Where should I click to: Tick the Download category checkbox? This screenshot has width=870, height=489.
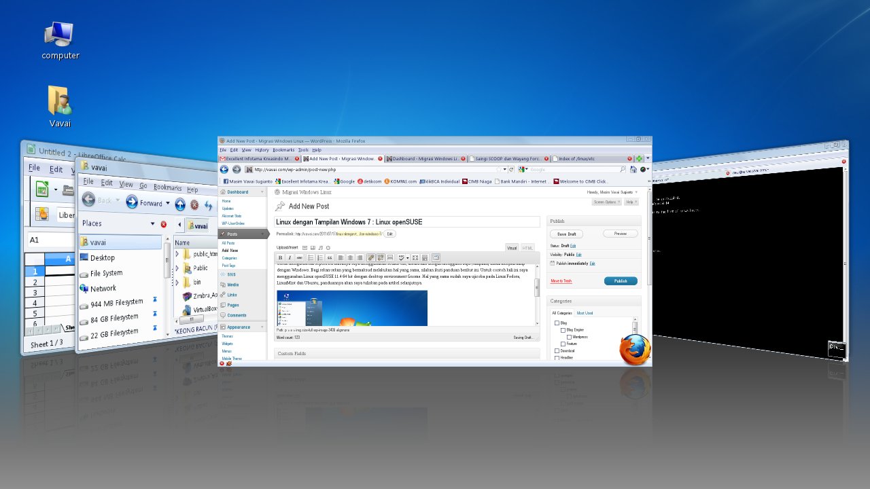(557, 350)
